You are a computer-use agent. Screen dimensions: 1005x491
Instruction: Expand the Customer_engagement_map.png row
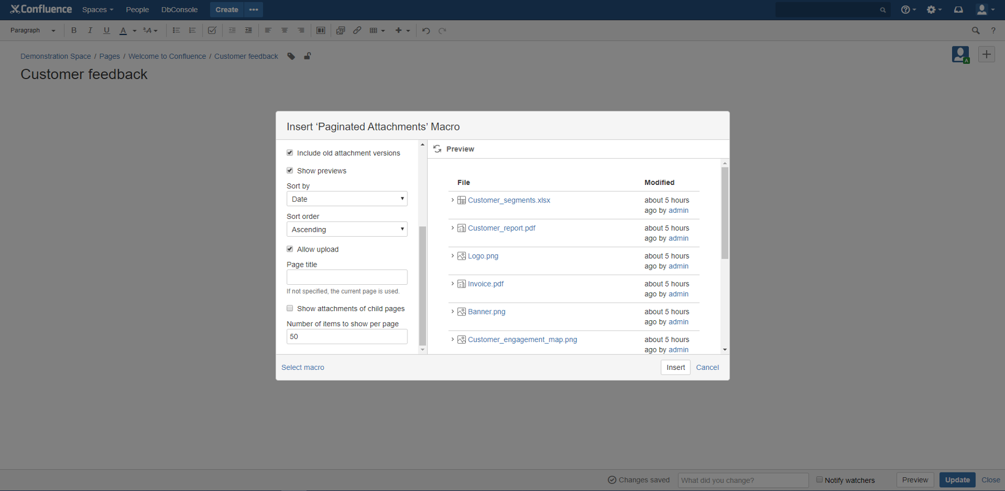(452, 339)
